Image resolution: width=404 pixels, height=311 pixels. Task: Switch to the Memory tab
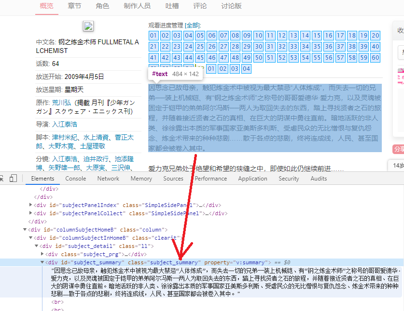coord(141,179)
